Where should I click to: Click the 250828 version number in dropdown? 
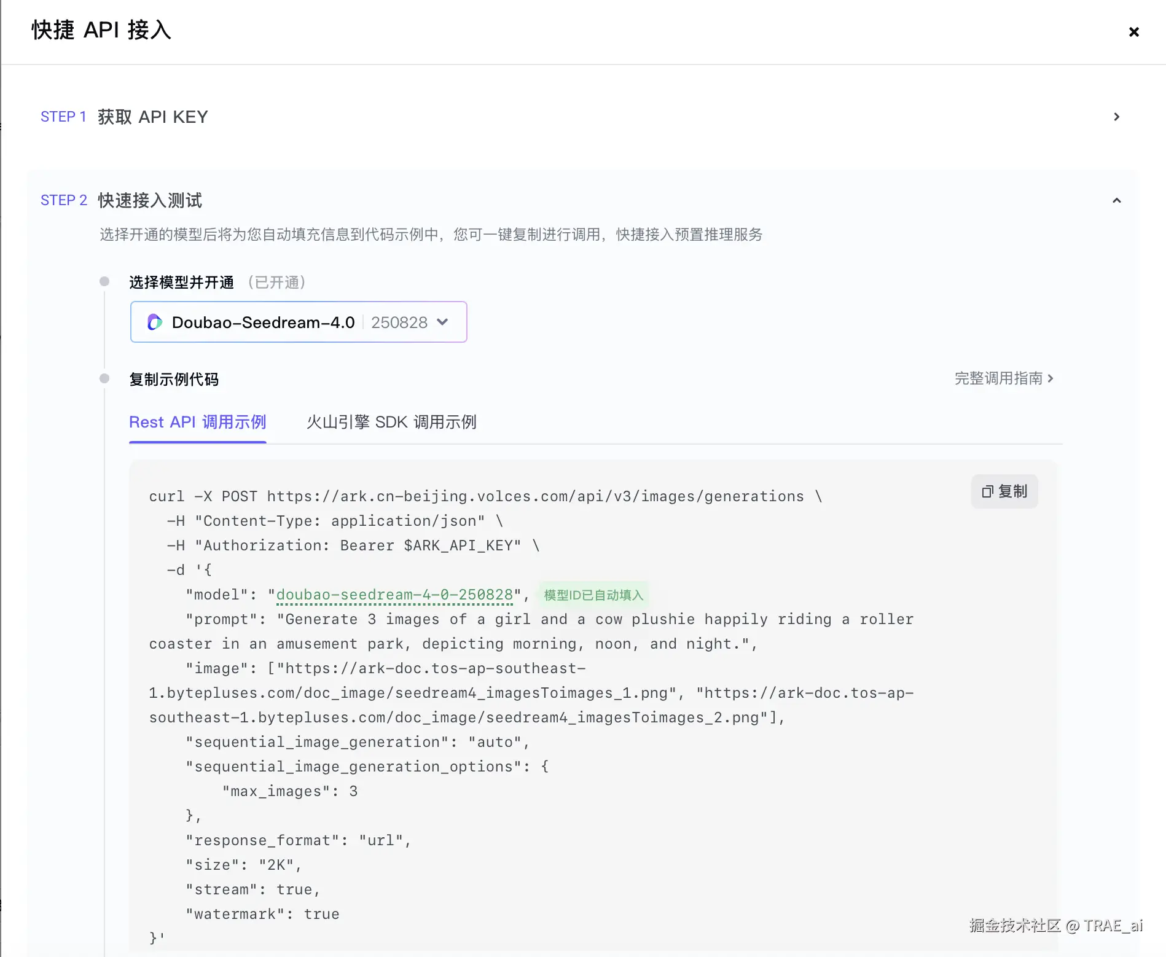399,322
